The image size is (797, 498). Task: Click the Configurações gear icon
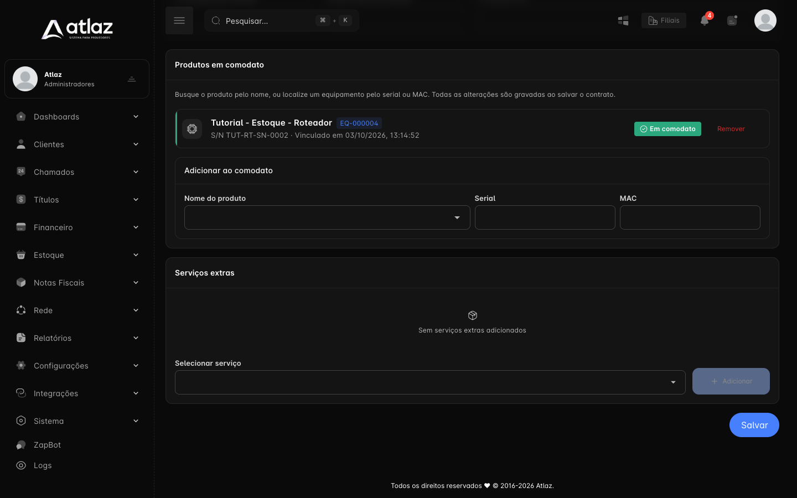pyautogui.click(x=21, y=365)
